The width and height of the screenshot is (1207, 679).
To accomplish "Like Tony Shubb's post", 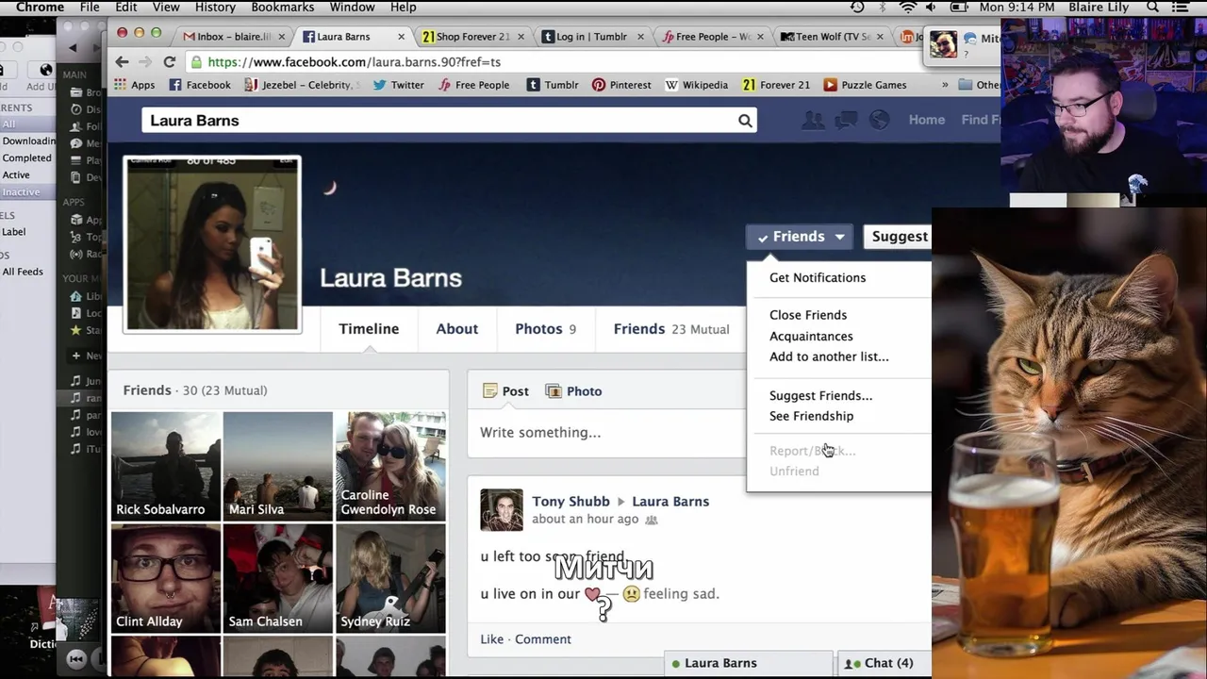I will pyautogui.click(x=492, y=639).
